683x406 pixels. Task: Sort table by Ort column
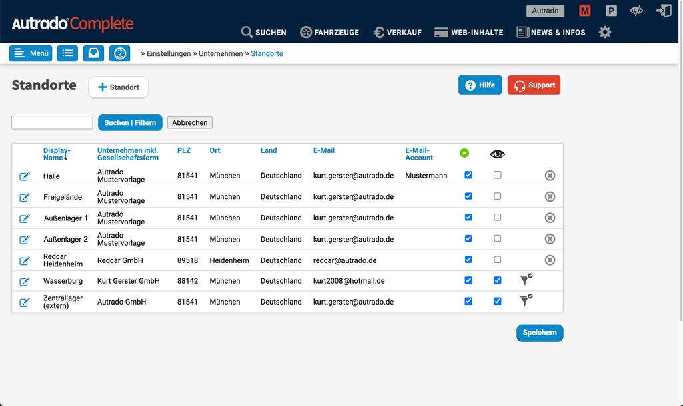(215, 150)
